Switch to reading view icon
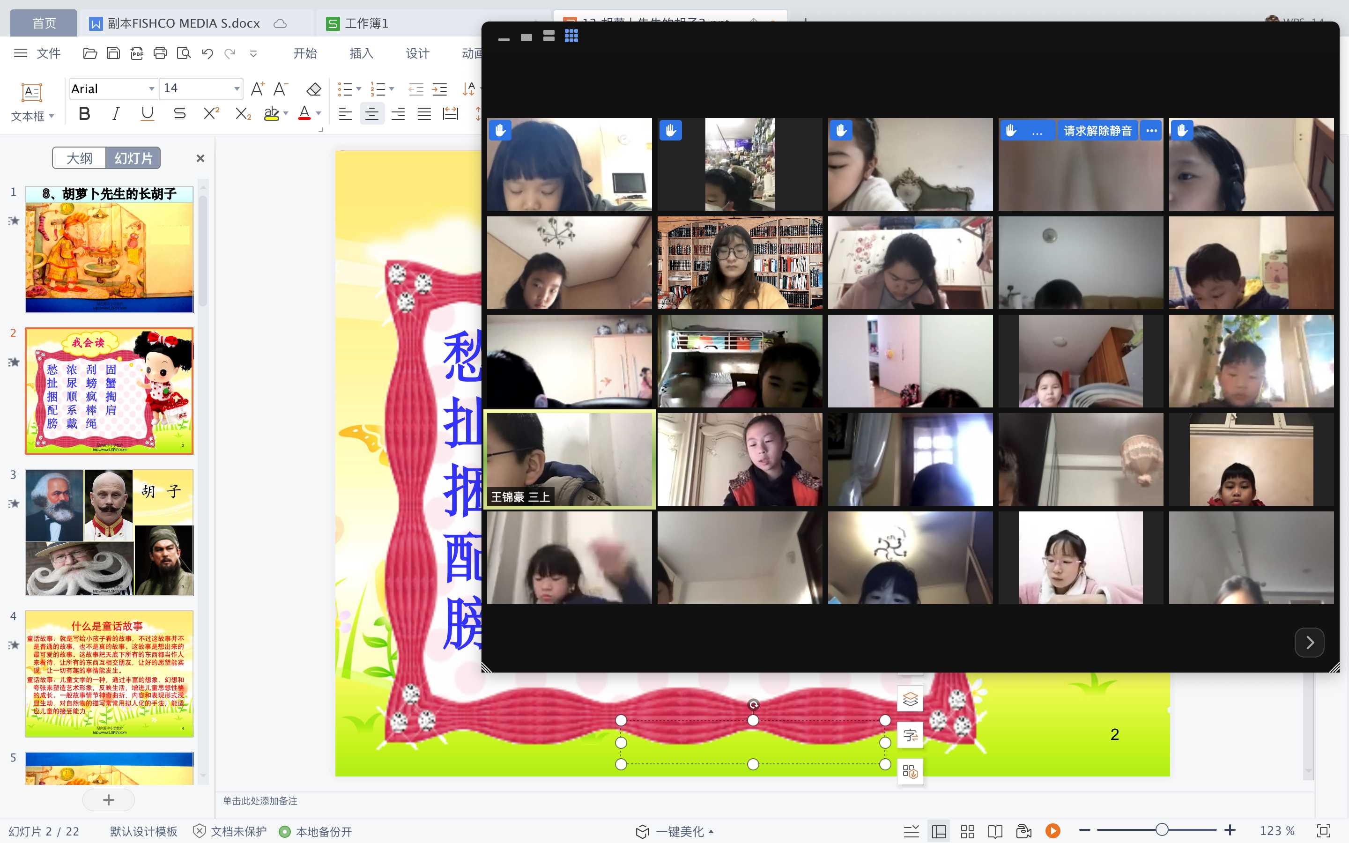 pos(995,831)
